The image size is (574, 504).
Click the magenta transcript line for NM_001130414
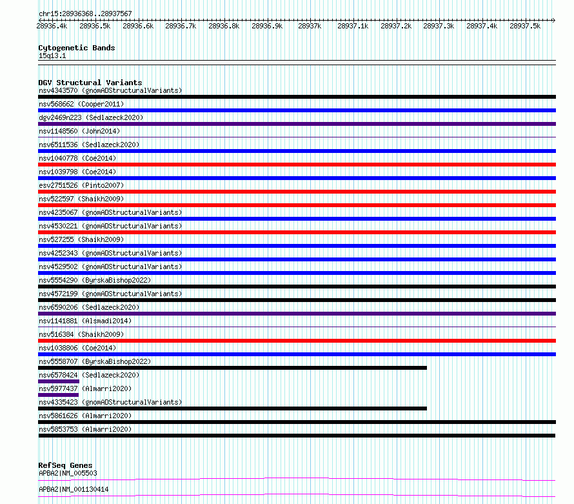coord(297,495)
